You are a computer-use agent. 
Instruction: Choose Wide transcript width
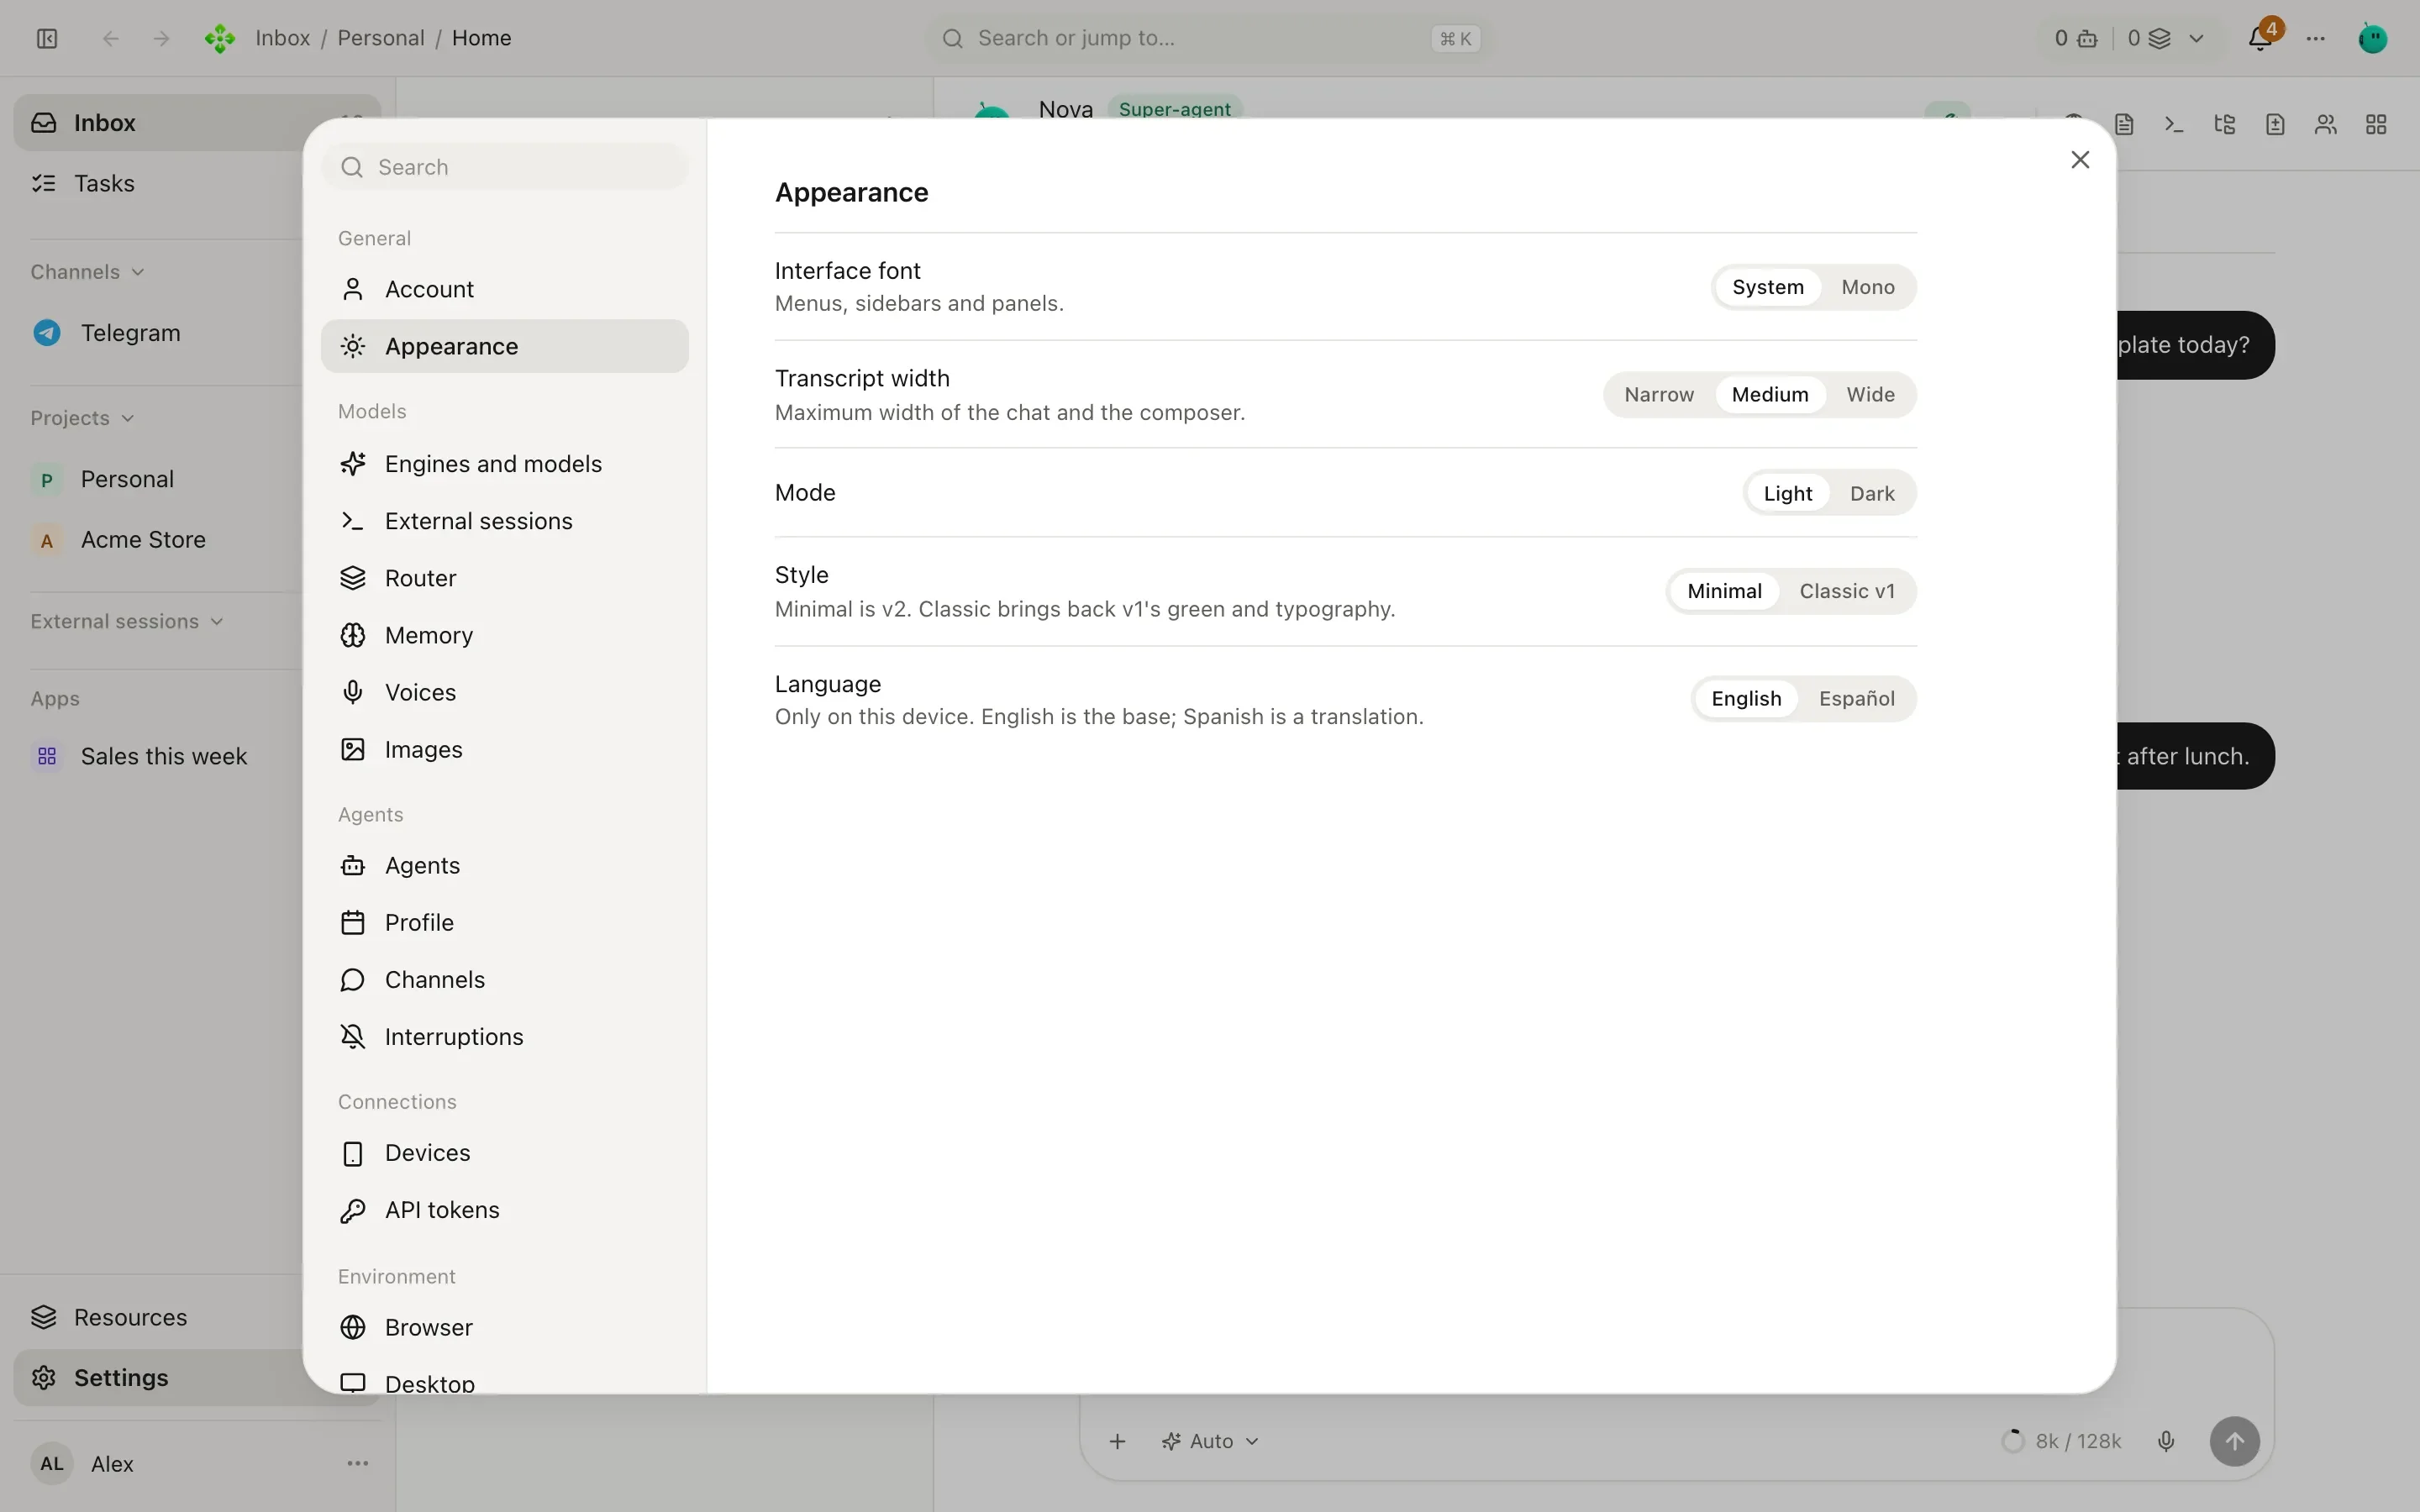(x=1870, y=395)
